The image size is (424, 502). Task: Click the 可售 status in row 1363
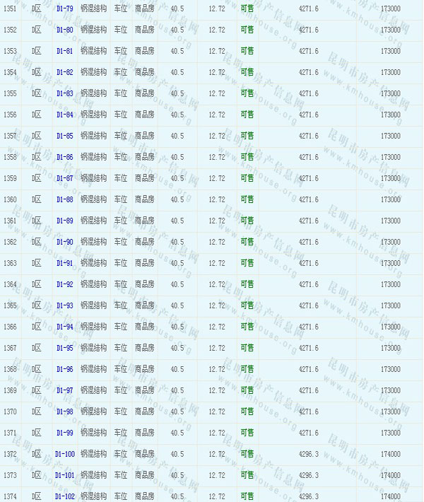tap(247, 263)
